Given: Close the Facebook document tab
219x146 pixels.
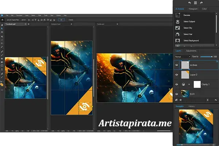Looking at the screenshot, I should [x=26, y=24].
